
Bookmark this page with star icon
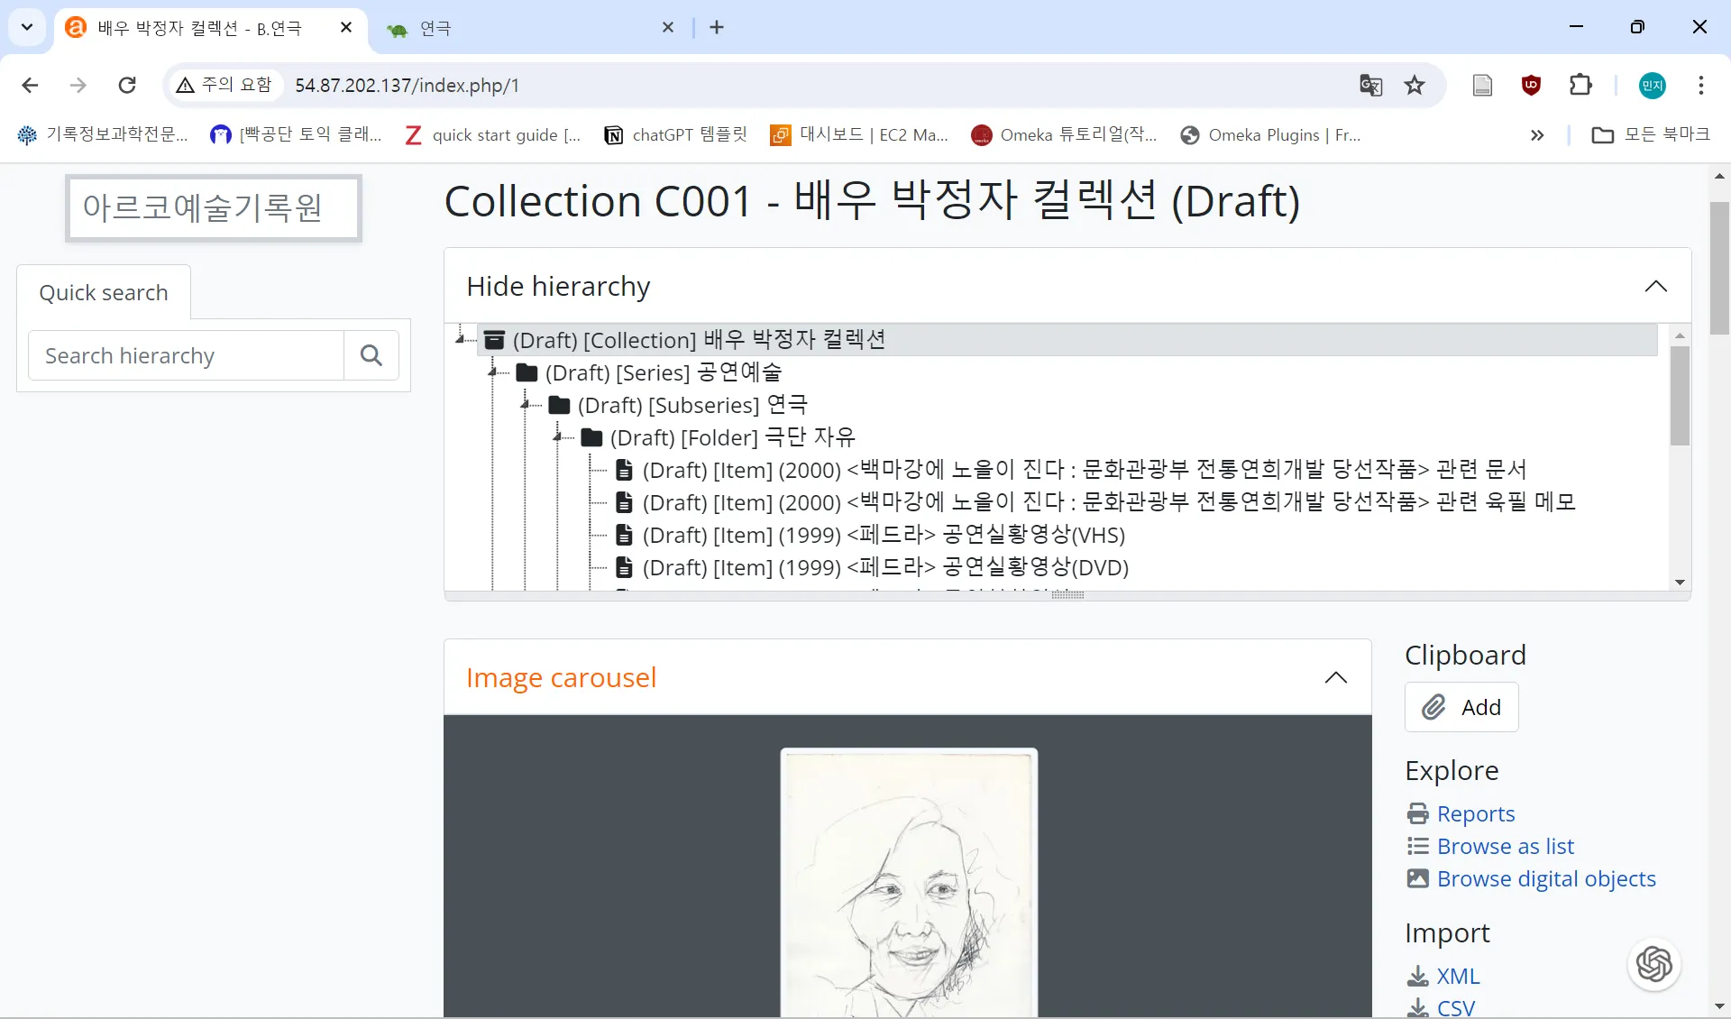tap(1415, 86)
